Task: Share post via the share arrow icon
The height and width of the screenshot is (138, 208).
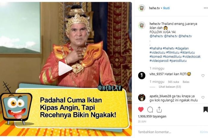Action: [159, 110]
